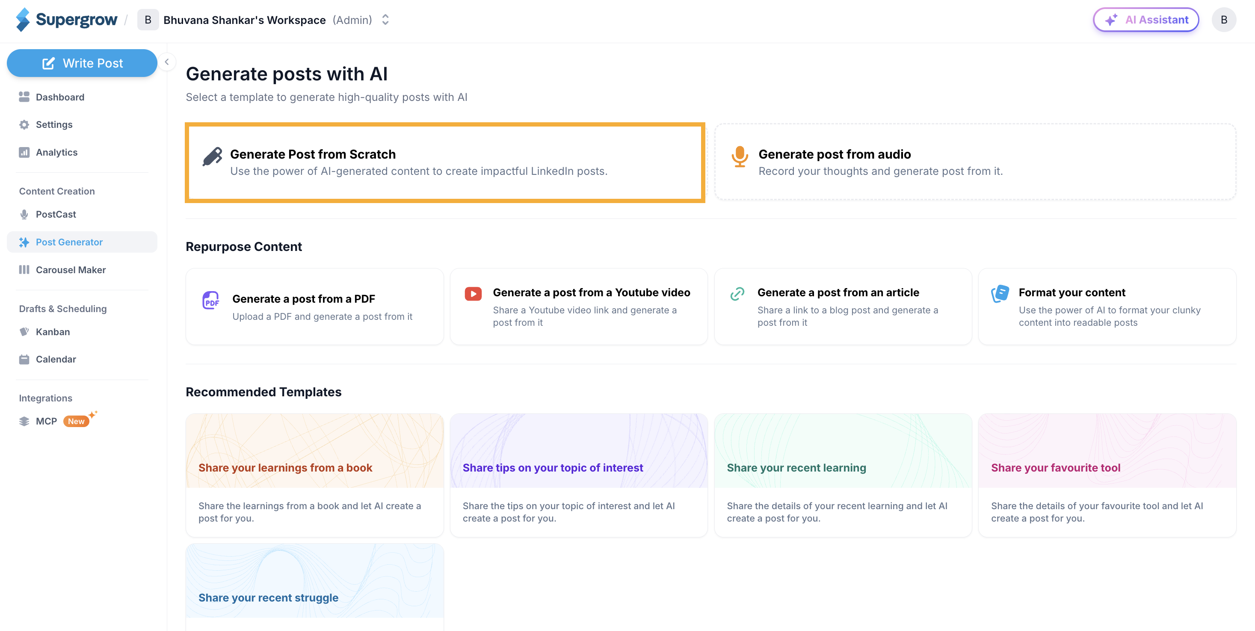The height and width of the screenshot is (631, 1255).
Task: Click the Repurpose Content heading
Action: click(243, 246)
